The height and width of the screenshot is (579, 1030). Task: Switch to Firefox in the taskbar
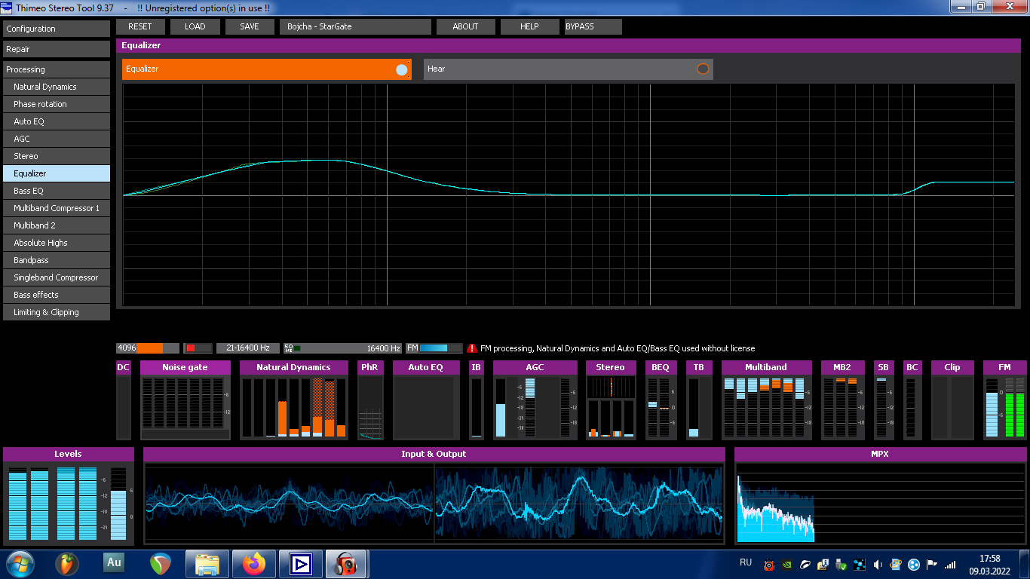tap(254, 564)
